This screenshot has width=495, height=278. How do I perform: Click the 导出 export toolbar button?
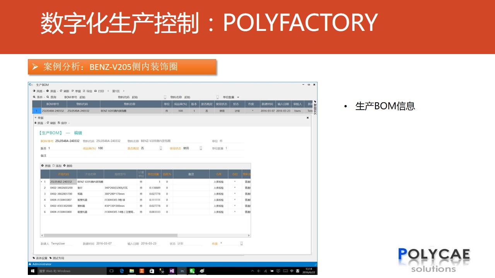[87, 91]
